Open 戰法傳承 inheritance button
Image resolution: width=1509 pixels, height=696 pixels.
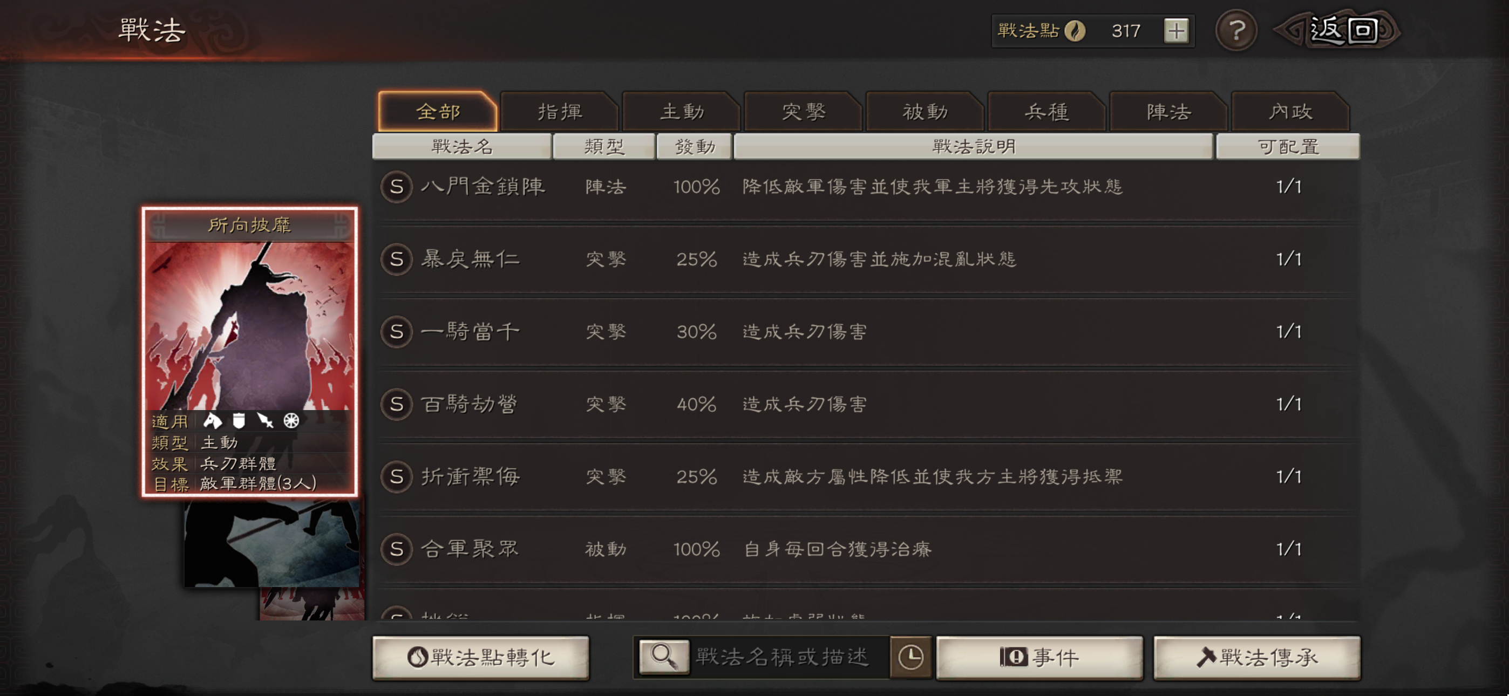pyautogui.click(x=1256, y=657)
